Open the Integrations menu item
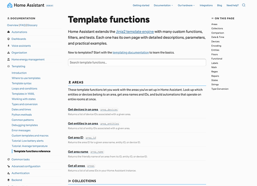This screenshot has height=186, width=257. (206, 6)
